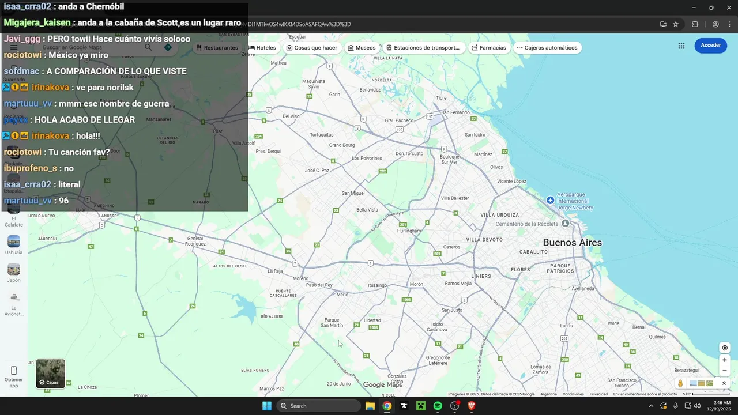Open the Privacidad footer link
738x415 pixels.
(598, 394)
